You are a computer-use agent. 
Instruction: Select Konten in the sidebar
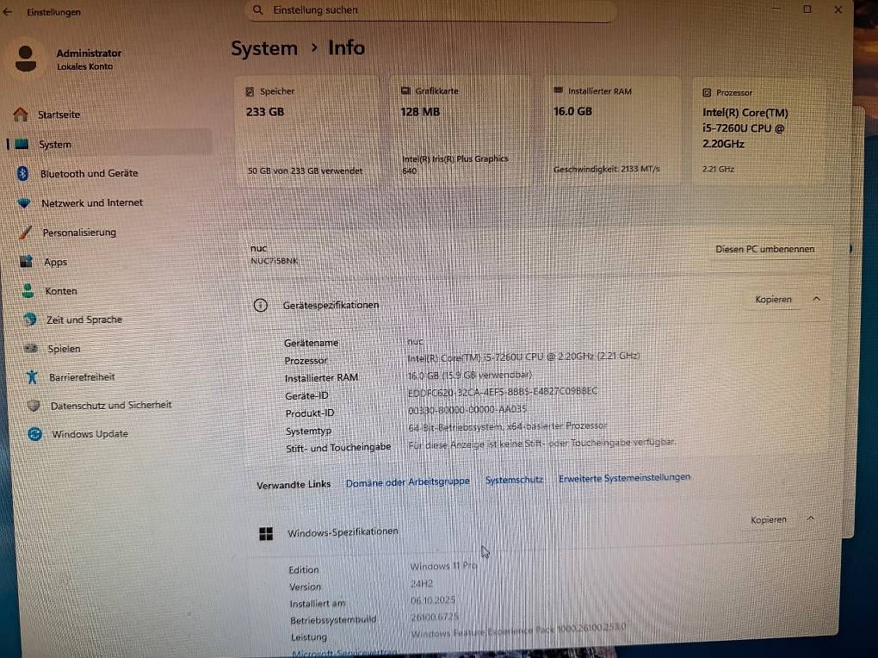click(61, 291)
